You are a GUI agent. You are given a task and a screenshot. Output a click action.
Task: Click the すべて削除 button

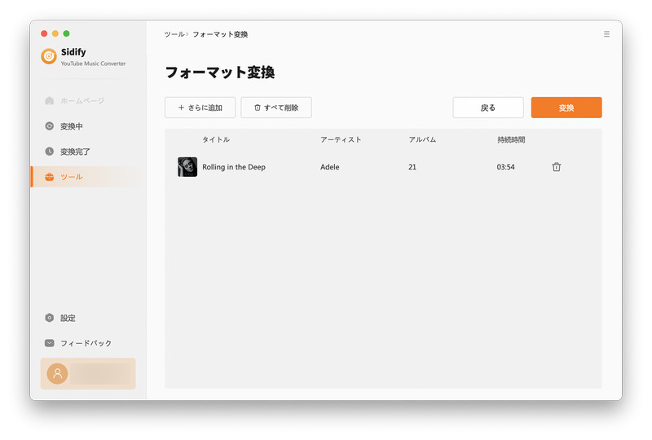pos(276,108)
